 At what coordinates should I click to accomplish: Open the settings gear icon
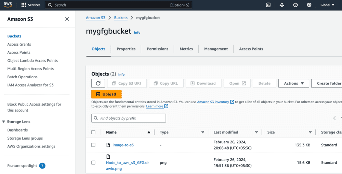coord(309,5)
